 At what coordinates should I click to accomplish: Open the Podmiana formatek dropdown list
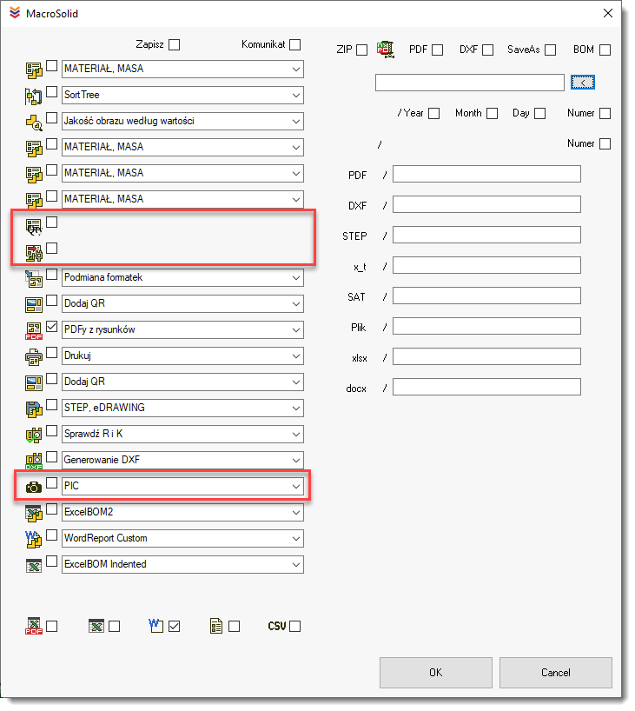(x=295, y=277)
